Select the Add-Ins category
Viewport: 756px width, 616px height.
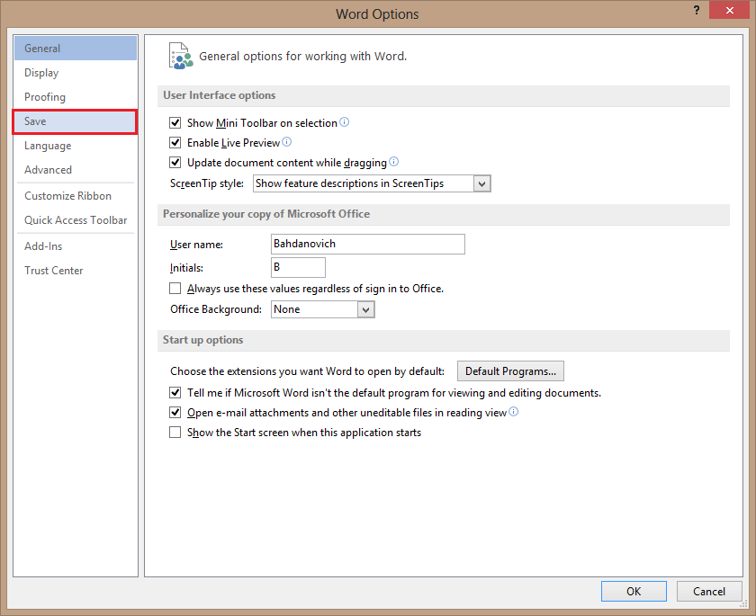pyautogui.click(x=76, y=246)
